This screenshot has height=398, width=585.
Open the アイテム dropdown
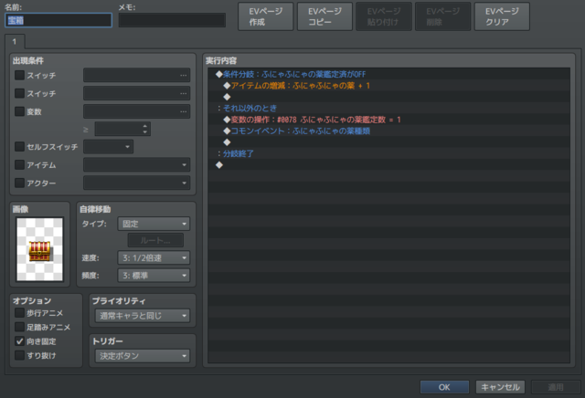136,164
